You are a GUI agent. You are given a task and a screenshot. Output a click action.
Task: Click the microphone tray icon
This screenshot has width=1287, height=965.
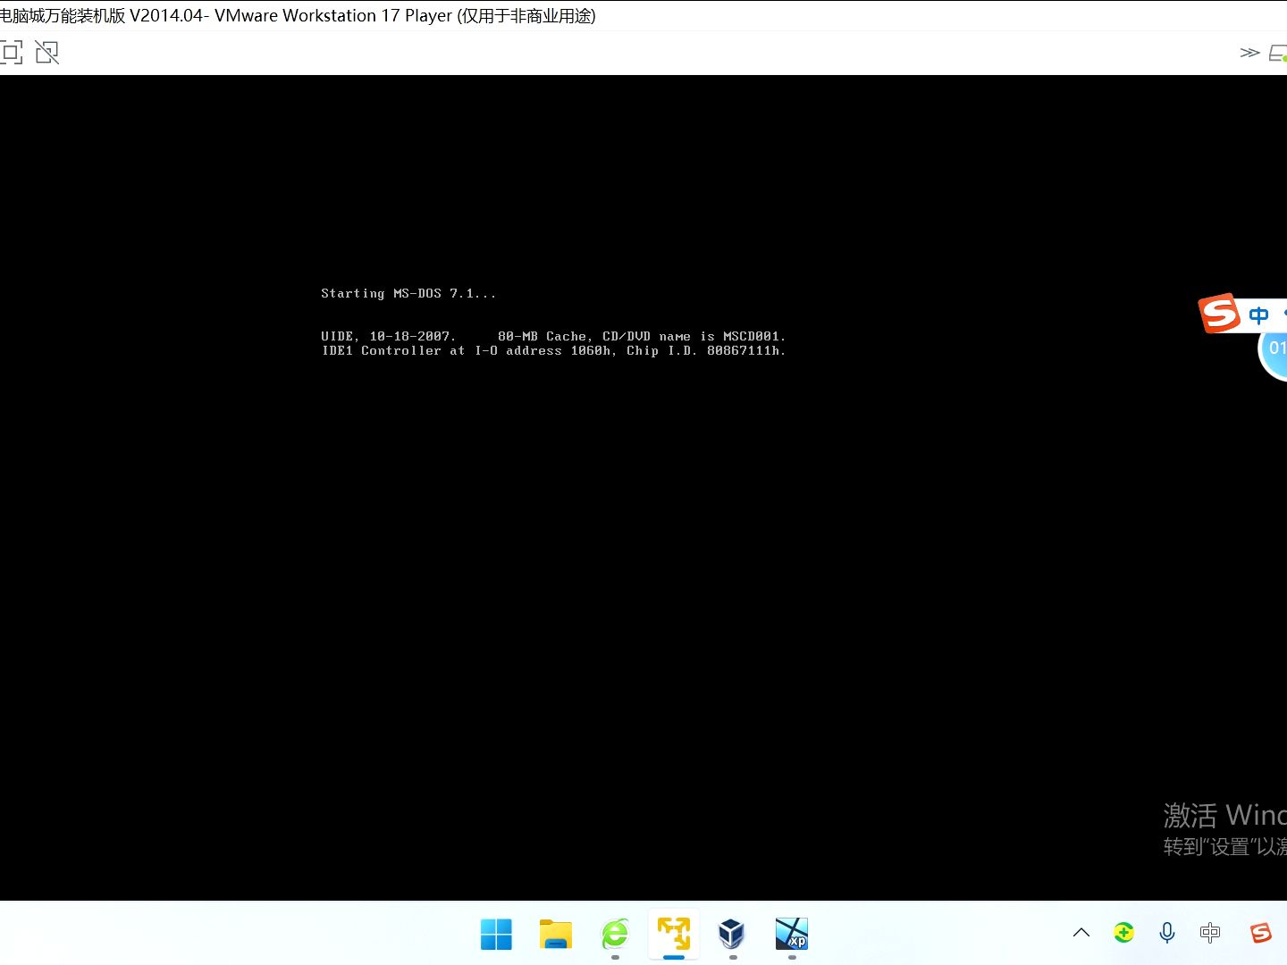pyautogui.click(x=1167, y=933)
